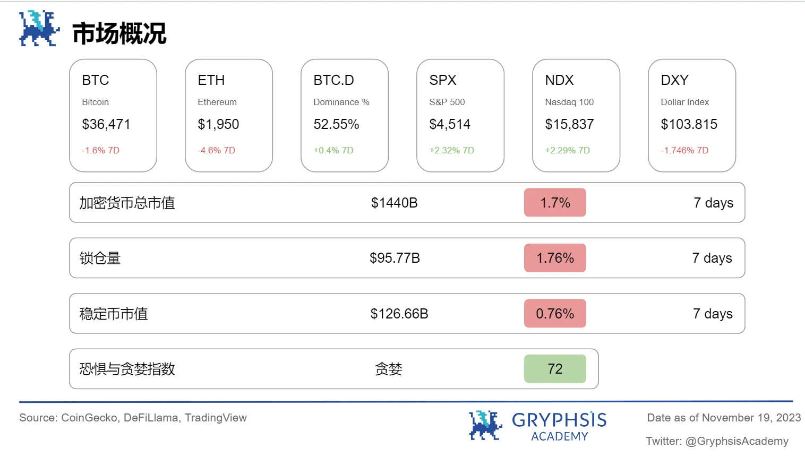Click the 市场概况 page title

coord(119,33)
